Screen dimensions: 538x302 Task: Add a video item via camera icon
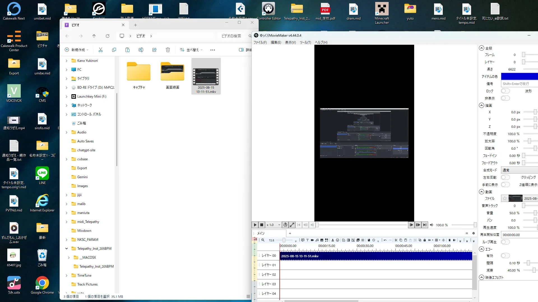click(x=312, y=240)
